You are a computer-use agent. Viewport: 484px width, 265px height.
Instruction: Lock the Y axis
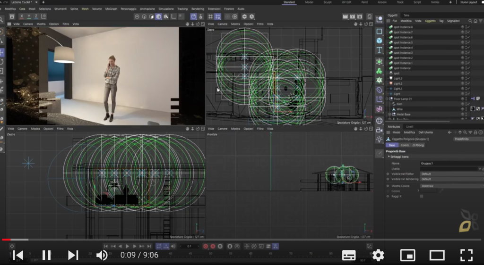click(29, 17)
